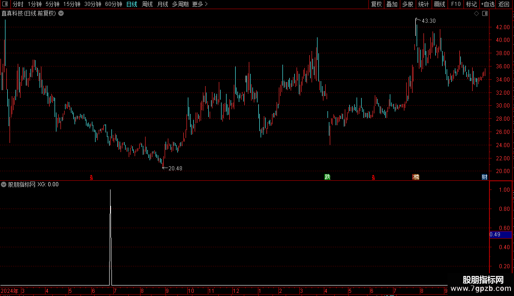Switch to 分时 intraday view

[18, 4]
